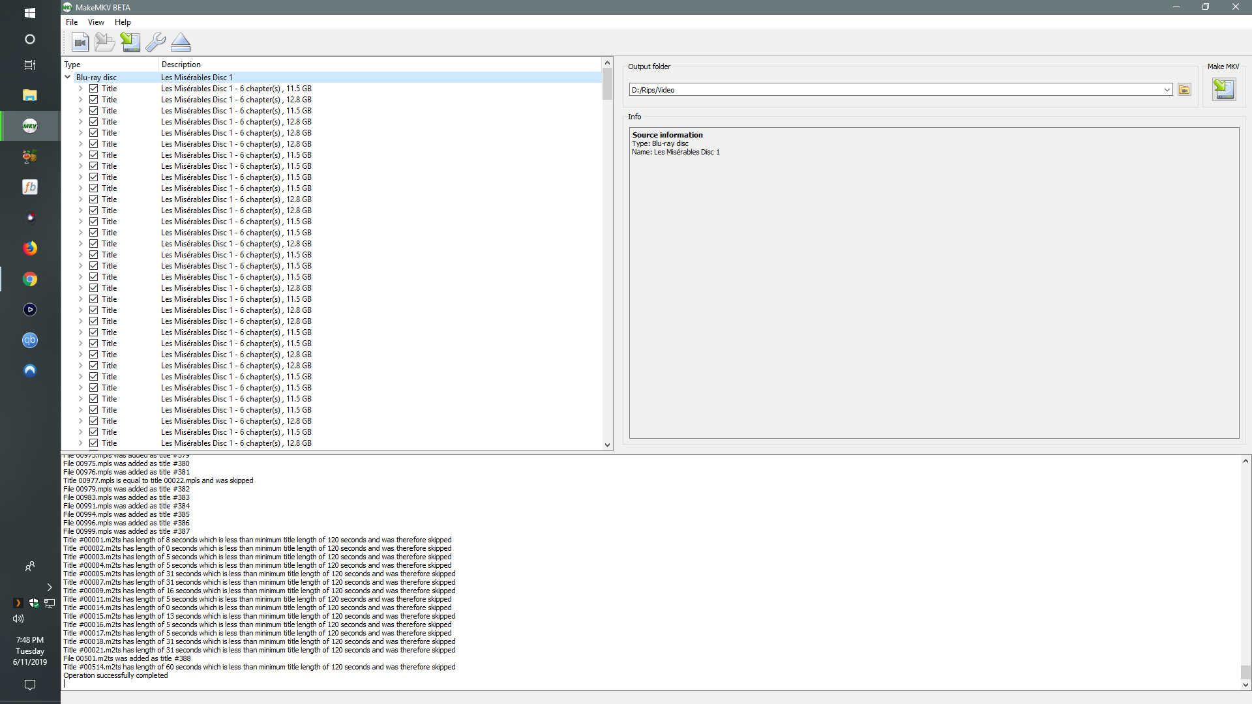The width and height of the screenshot is (1252, 704).
Task: Open qBittorrent from the taskbar
Action: click(x=30, y=340)
